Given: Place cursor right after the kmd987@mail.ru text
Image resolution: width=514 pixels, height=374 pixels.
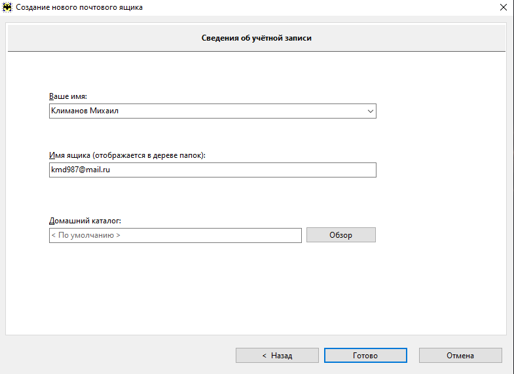Looking at the screenshot, I should coord(111,170).
